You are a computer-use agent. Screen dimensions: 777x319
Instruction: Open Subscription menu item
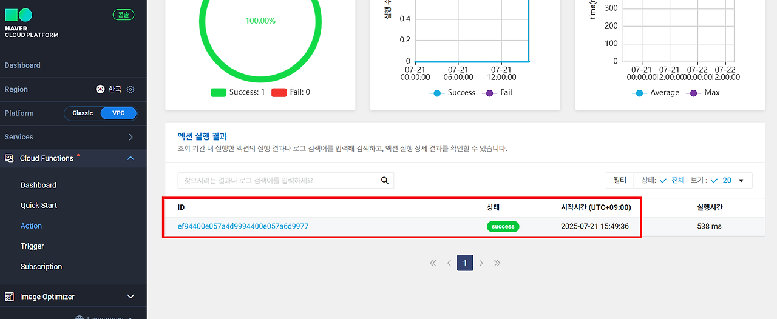click(41, 267)
